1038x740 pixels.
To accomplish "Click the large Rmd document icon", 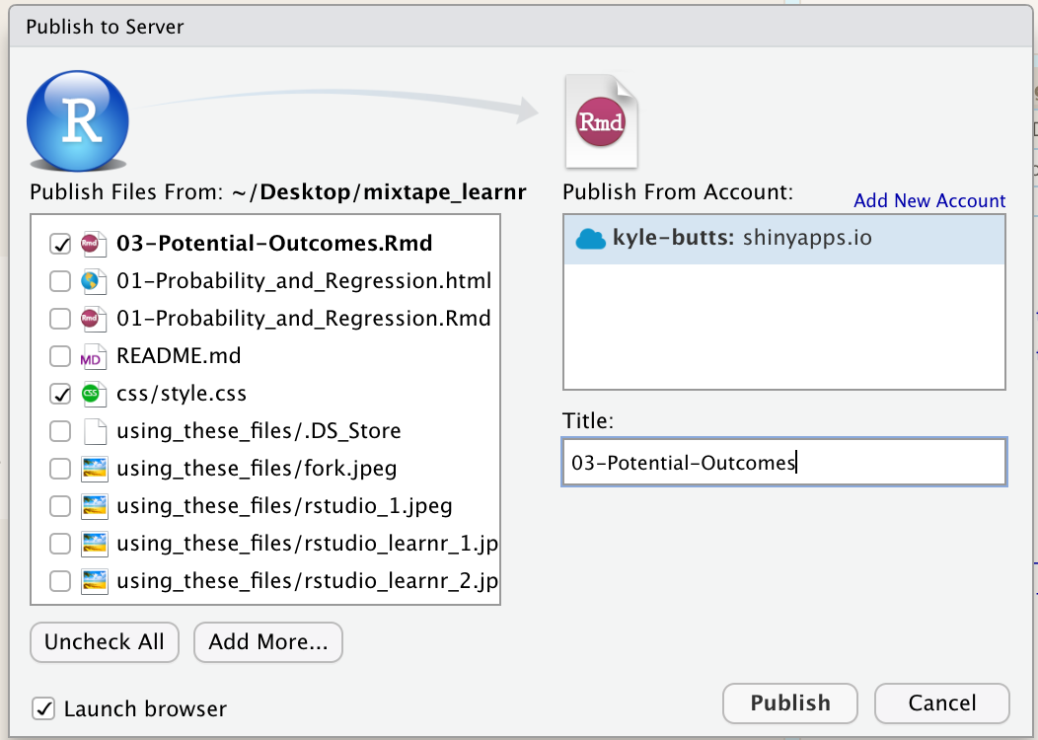I will point(601,121).
